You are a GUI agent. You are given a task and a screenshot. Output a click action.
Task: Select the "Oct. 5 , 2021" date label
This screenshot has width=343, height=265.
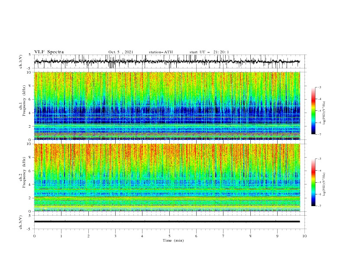tap(121, 52)
